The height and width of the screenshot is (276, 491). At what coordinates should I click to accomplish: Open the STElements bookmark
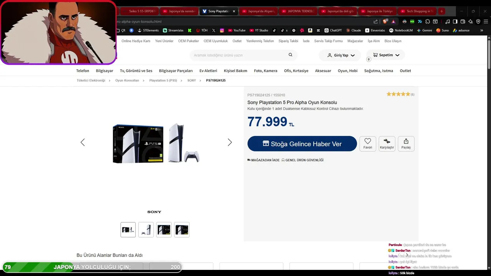[148, 30]
